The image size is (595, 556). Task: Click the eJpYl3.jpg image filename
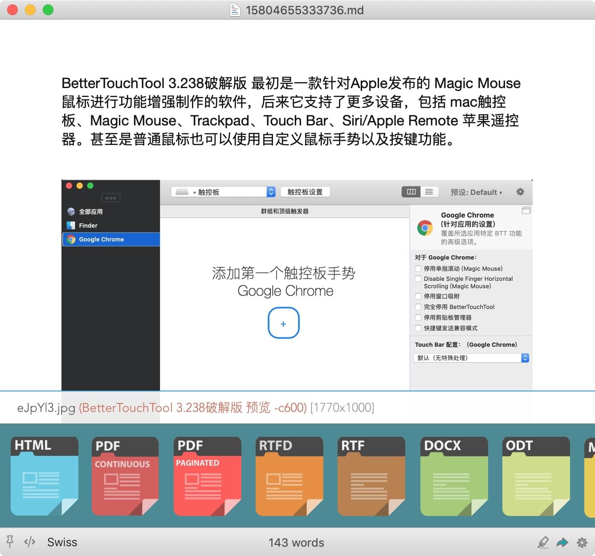(x=46, y=408)
